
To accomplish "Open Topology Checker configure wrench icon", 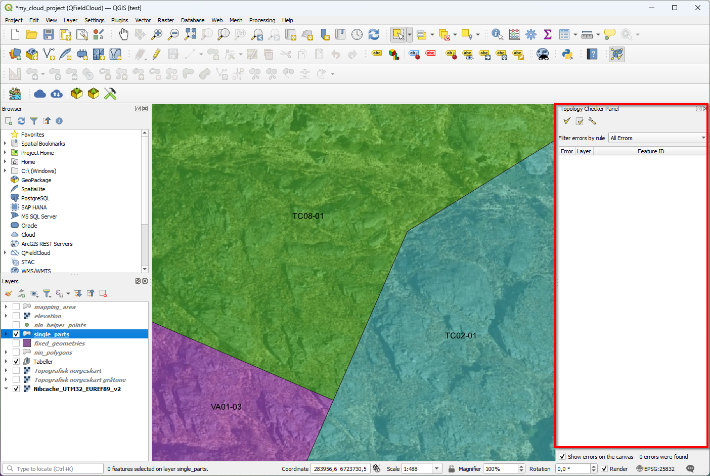I will click(592, 121).
